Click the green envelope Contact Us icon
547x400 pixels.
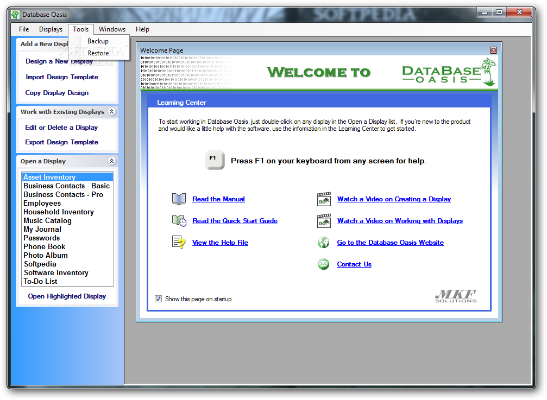(x=323, y=264)
